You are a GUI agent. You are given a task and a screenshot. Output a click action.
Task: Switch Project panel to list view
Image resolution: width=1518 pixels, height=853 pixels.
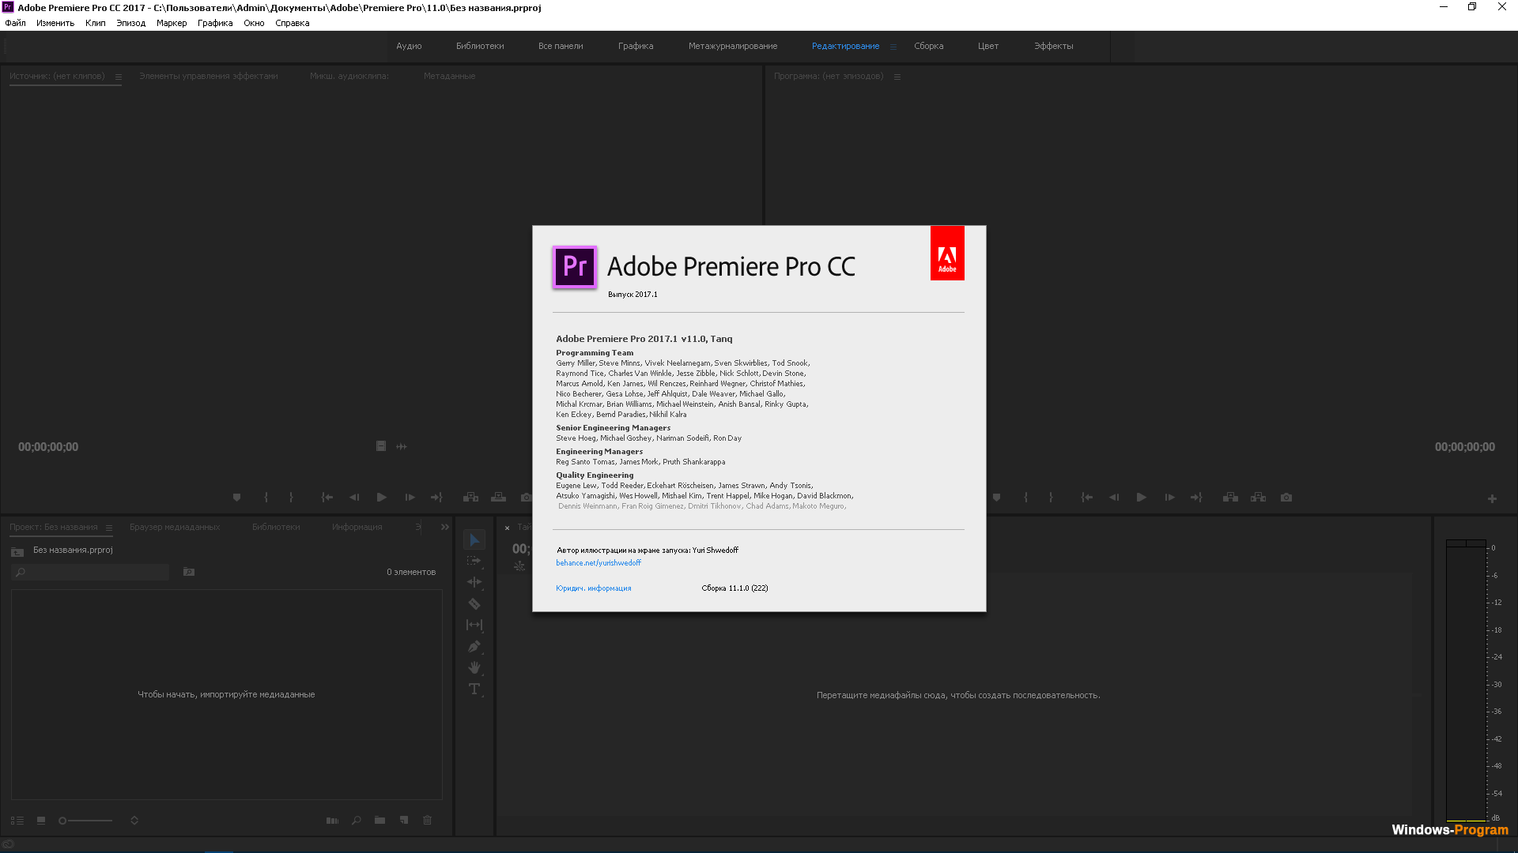pos(17,821)
